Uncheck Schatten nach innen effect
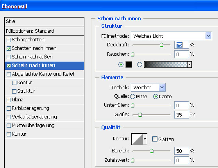218x168 pixels. point(9,48)
